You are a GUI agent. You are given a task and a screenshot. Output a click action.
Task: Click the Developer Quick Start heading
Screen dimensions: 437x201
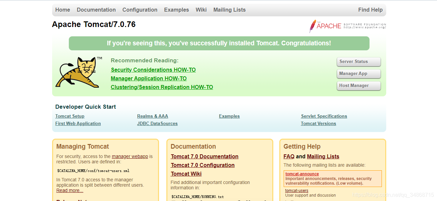[x=86, y=107]
